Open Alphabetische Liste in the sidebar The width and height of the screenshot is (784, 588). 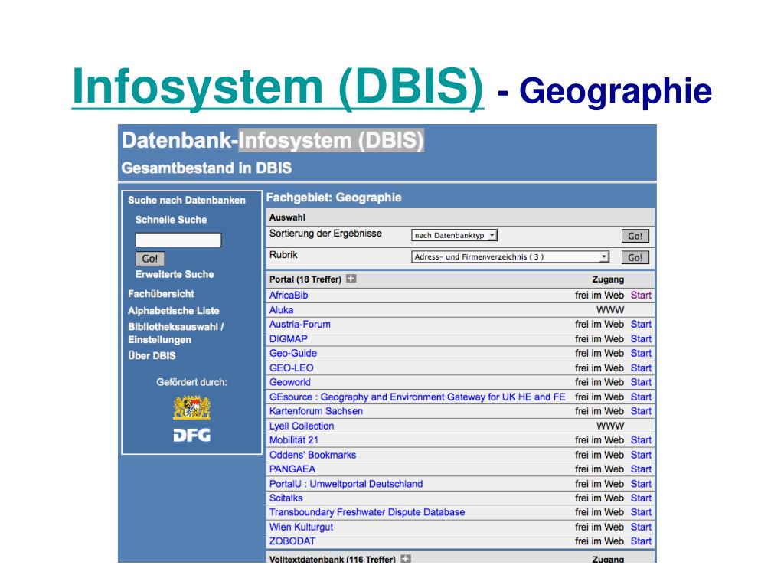coord(174,311)
